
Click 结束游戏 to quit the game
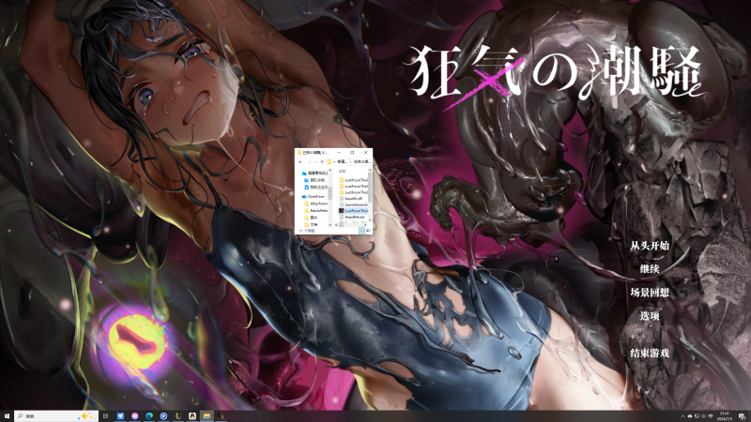[649, 354]
